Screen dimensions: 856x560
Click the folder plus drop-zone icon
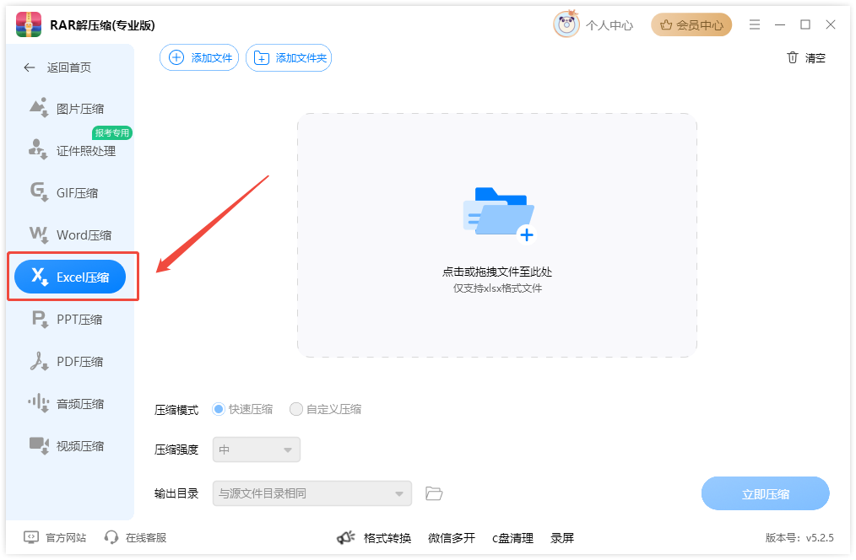(x=499, y=215)
